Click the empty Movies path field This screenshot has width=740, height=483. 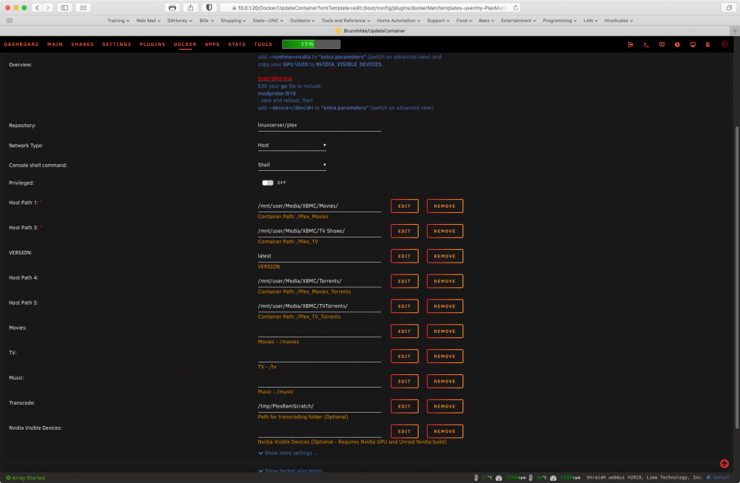click(319, 331)
